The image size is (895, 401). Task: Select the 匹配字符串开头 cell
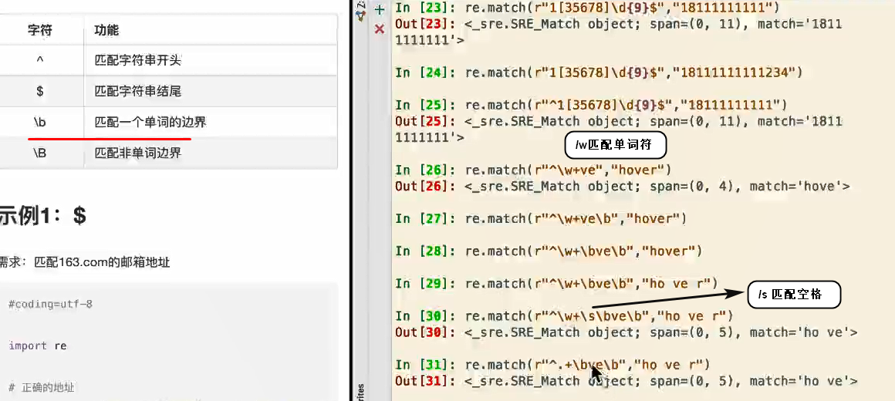(x=137, y=60)
